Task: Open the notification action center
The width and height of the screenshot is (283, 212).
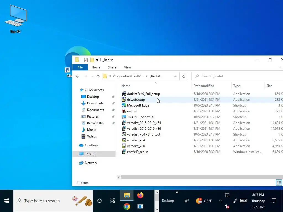Action: pyautogui.click(x=274, y=201)
